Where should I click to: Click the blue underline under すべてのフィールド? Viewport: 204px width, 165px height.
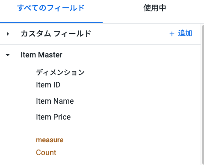[51, 22]
